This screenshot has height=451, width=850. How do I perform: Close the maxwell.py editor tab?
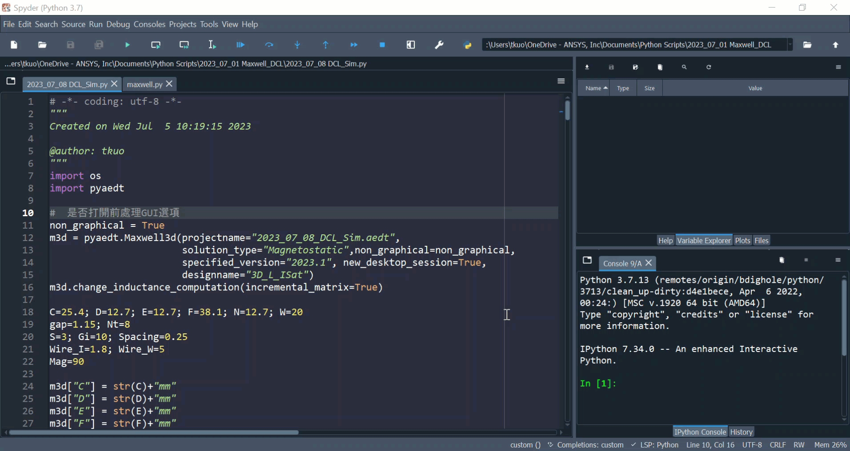[169, 84]
